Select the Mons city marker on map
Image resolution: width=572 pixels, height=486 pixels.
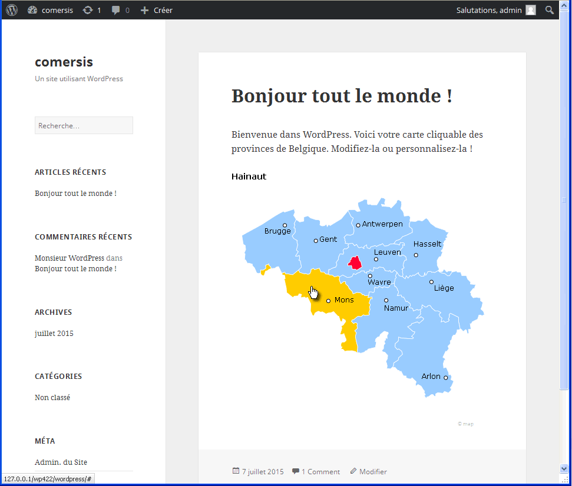(328, 301)
